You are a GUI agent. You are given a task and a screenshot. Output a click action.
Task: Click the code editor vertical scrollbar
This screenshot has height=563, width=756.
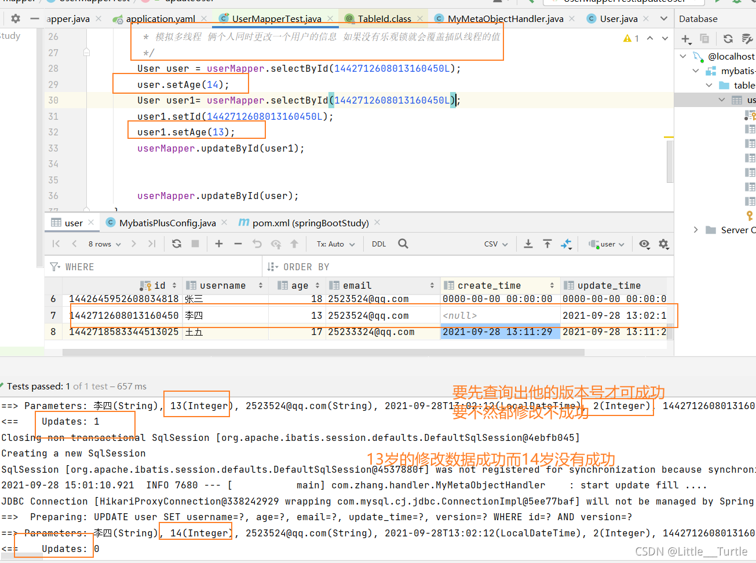(x=670, y=161)
